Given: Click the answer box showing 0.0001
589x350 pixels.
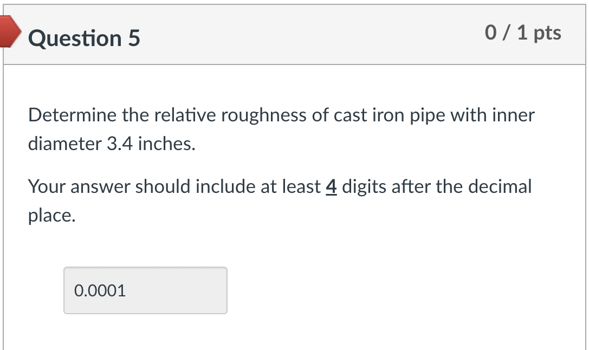Looking at the screenshot, I should click(x=145, y=290).
